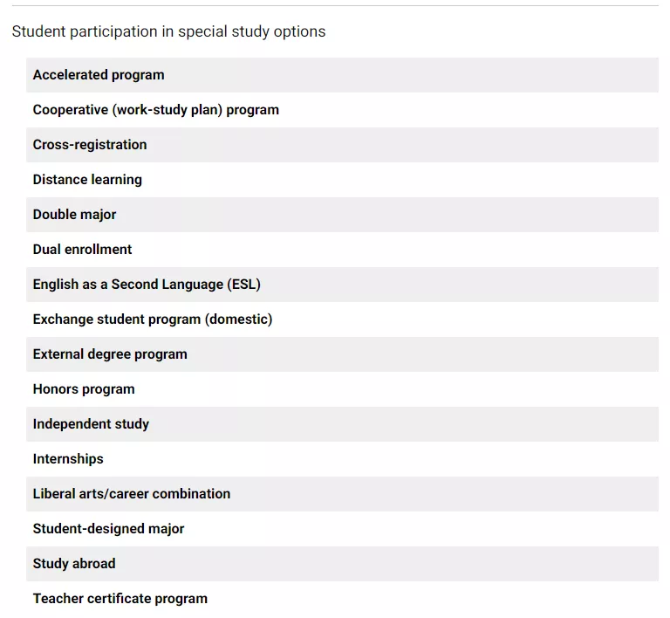The height and width of the screenshot is (618, 670).
Task: Click Dual enrollment in the list
Action: pyautogui.click(x=82, y=250)
